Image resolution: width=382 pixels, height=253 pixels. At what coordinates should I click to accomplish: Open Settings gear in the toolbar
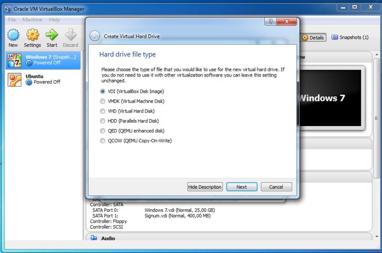point(33,35)
